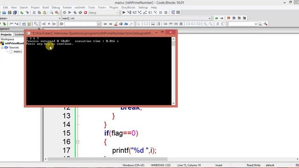Start debugger with Debug/Continue arrow
299x168 pixels.
(x=124, y=13)
